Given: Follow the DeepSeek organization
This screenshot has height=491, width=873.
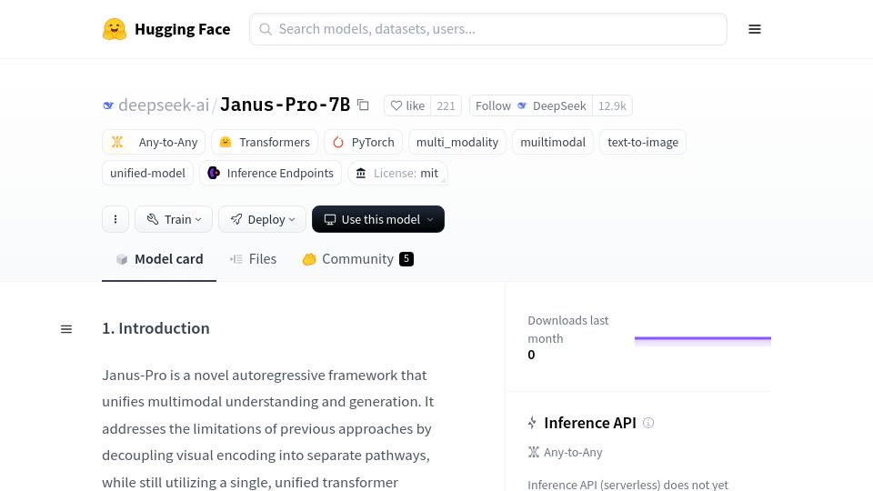Looking at the screenshot, I should pos(530,105).
